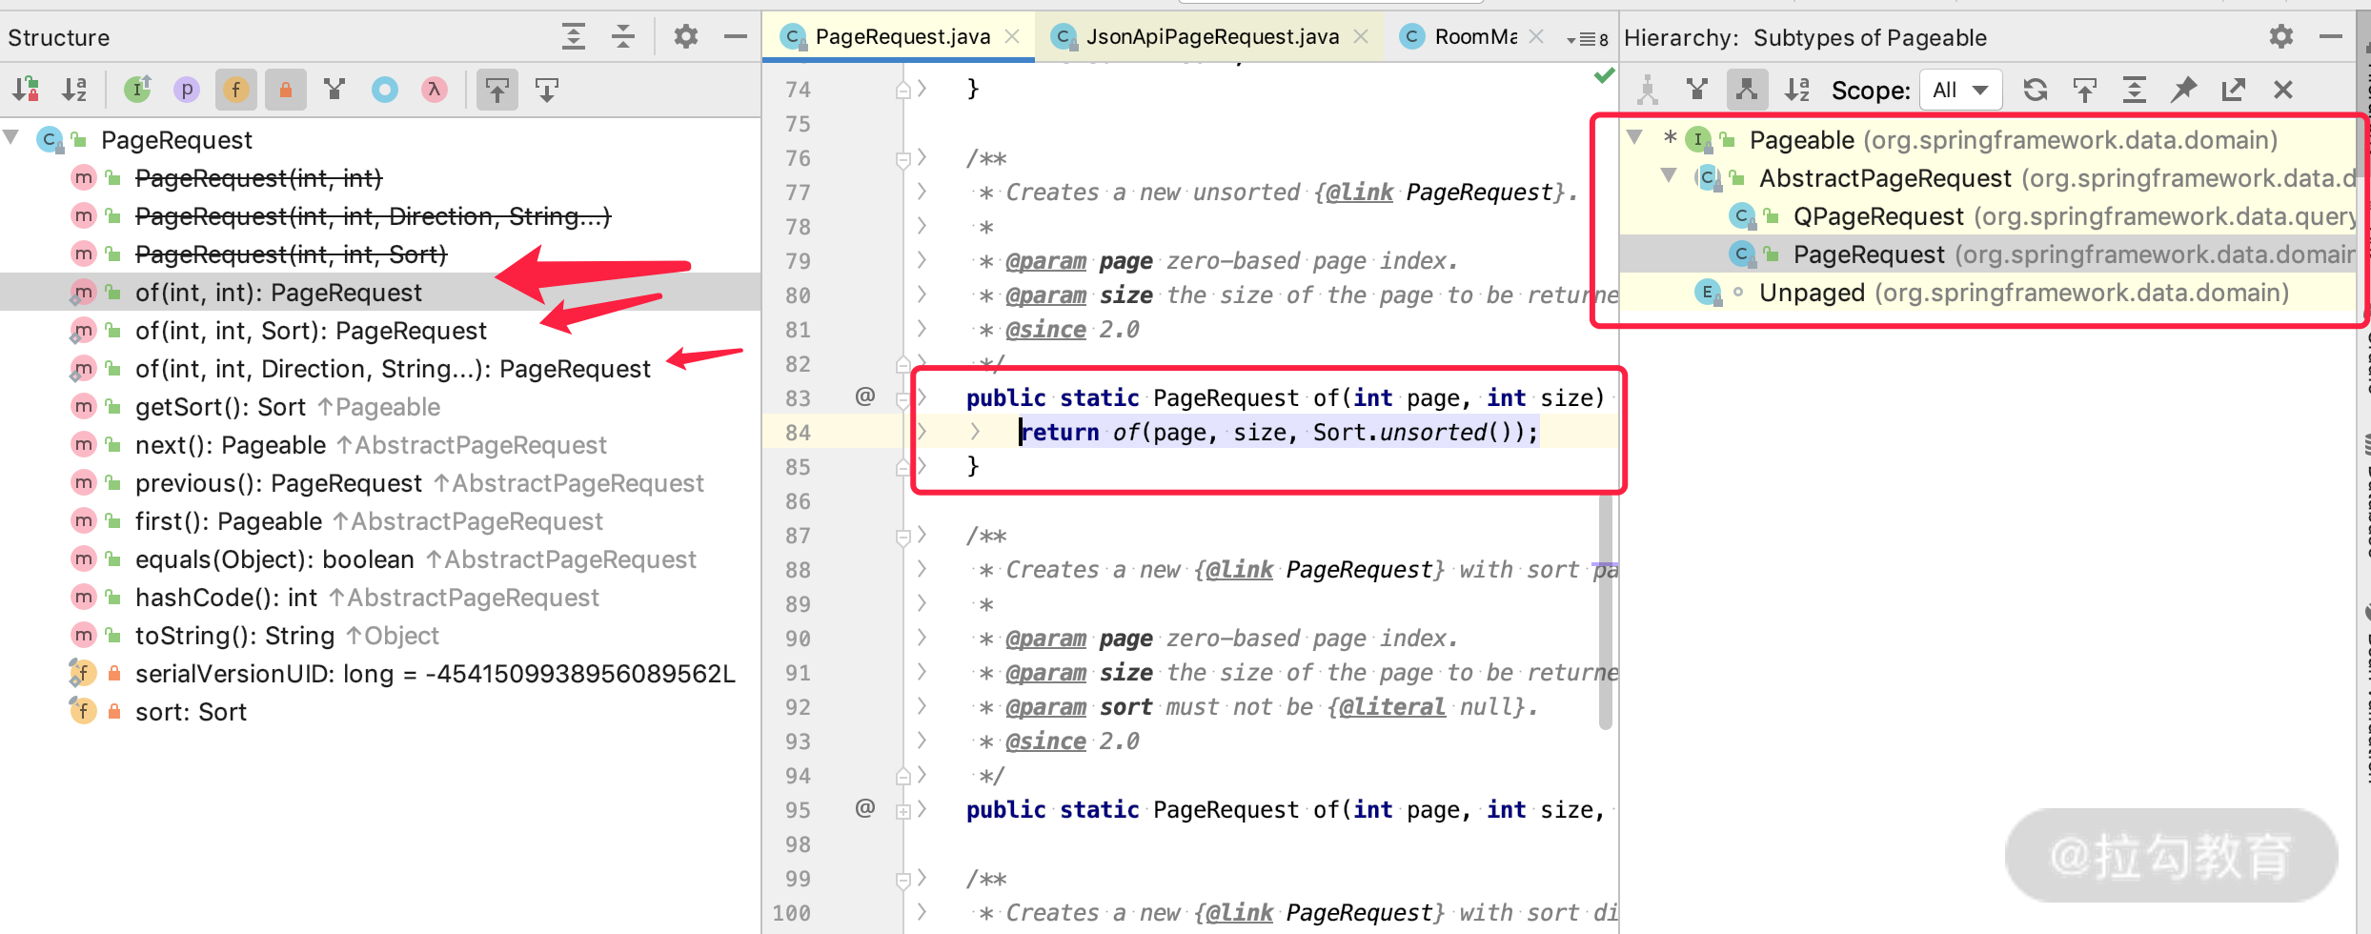Close the hierarchy view with X icon
This screenshot has width=2371, height=934.
point(2283,90)
